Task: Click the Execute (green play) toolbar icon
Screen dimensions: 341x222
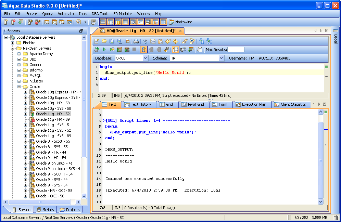Action: coord(104,50)
